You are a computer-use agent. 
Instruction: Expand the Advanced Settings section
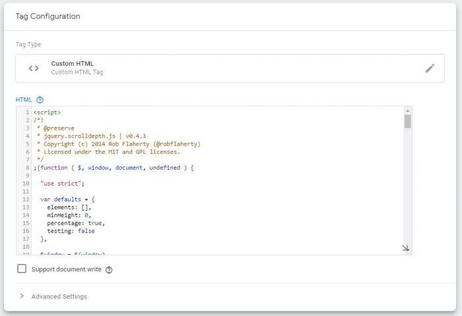(x=22, y=296)
